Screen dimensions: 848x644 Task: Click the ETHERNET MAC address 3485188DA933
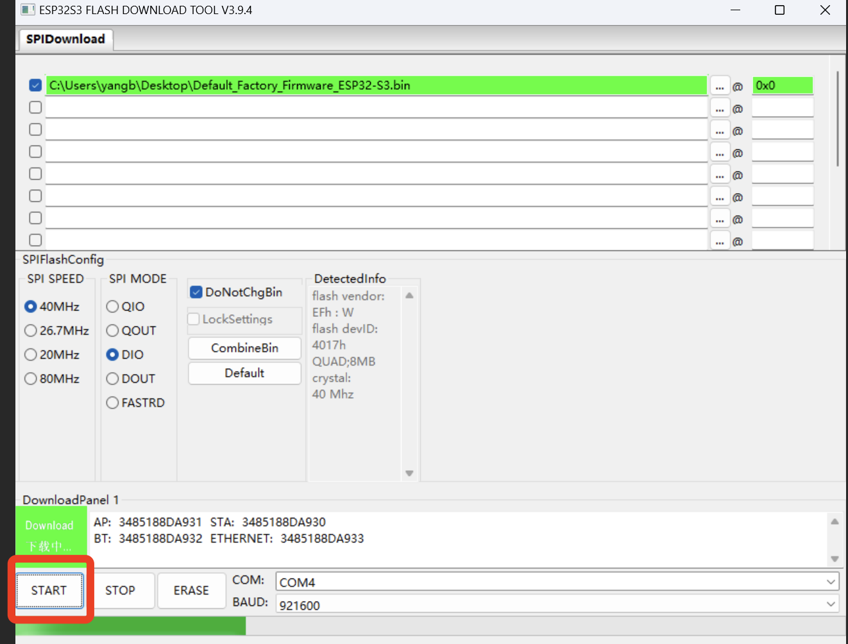point(322,539)
